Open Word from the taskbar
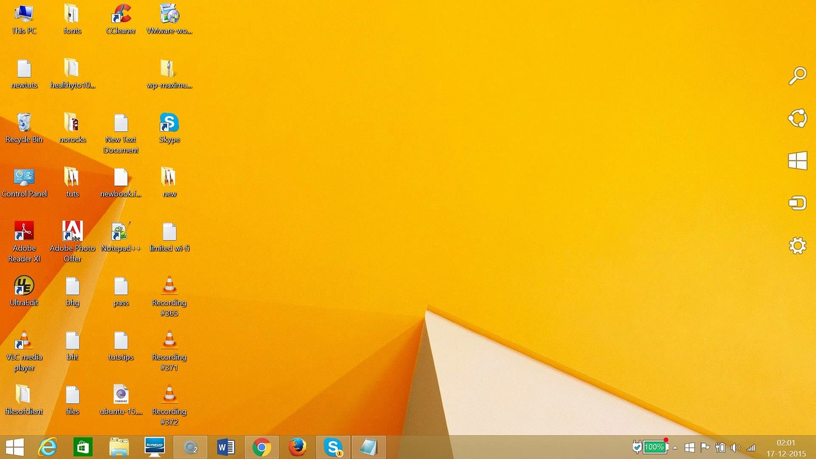Viewport: 816px width, 459px height. coord(226,448)
